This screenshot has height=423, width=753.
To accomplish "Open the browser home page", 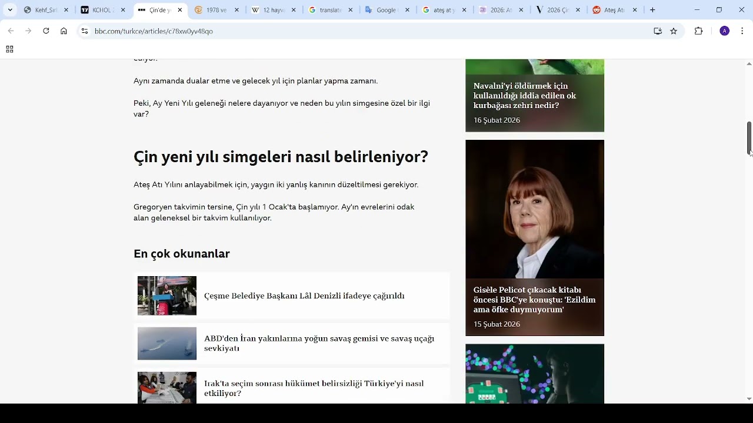I will click(x=64, y=31).
